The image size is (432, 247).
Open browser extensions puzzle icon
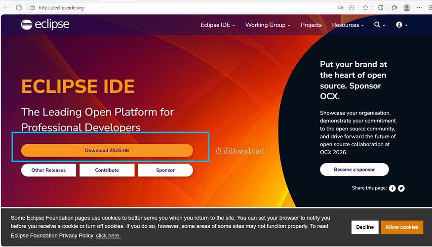381,7
